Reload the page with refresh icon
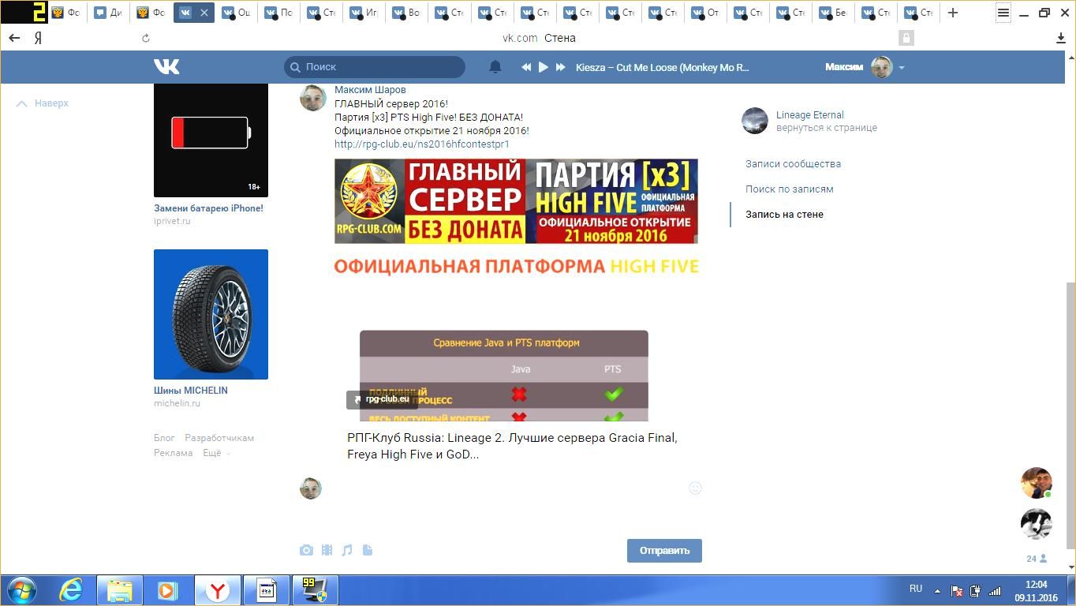Screen dimensions: 1076x606 coord(146,38)
